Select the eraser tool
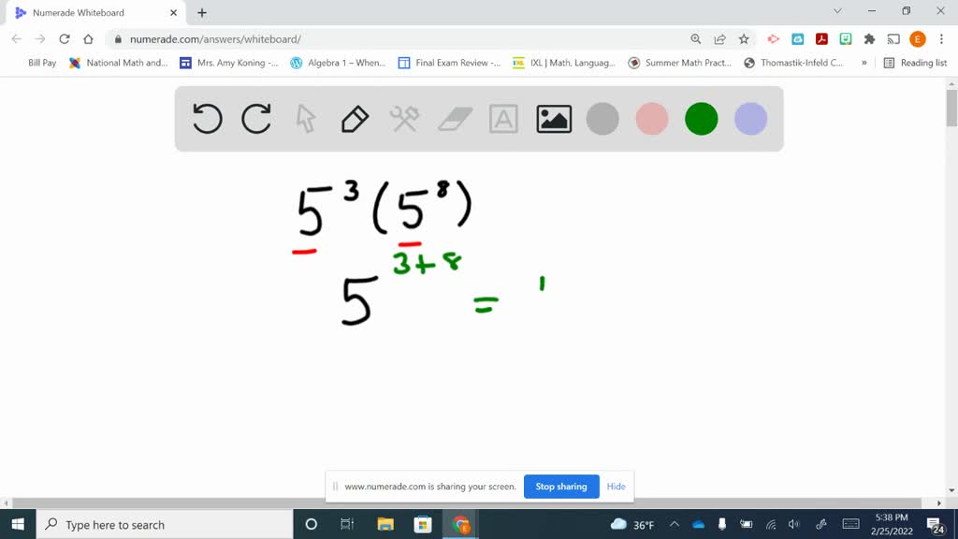The width and height of the screenshot is (958, 539). (x=454, y=119)
